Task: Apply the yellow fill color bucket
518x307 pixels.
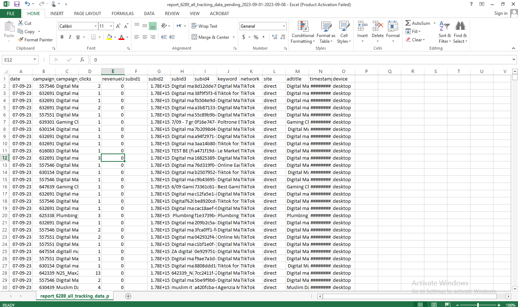Action: [110, 37]
